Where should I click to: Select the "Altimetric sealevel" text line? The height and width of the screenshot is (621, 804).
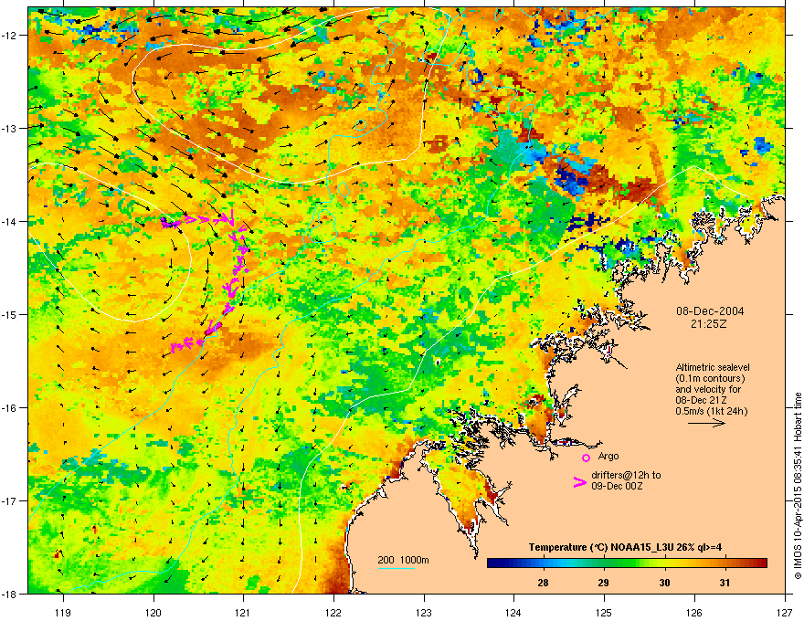tap(713, 367)
